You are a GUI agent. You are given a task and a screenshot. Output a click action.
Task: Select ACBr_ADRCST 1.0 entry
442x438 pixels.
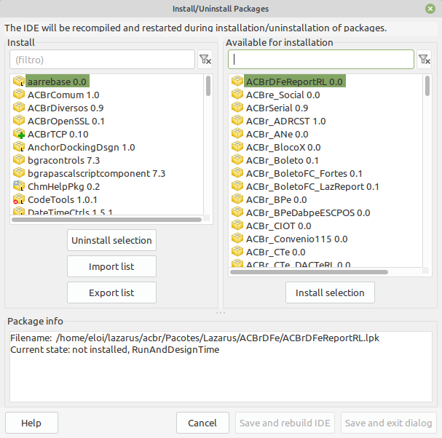(x=286, y=121)
